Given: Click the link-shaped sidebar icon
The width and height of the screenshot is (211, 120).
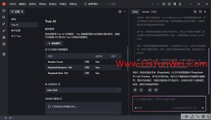Looking at the screenshot, I should (x=4, y=31).
